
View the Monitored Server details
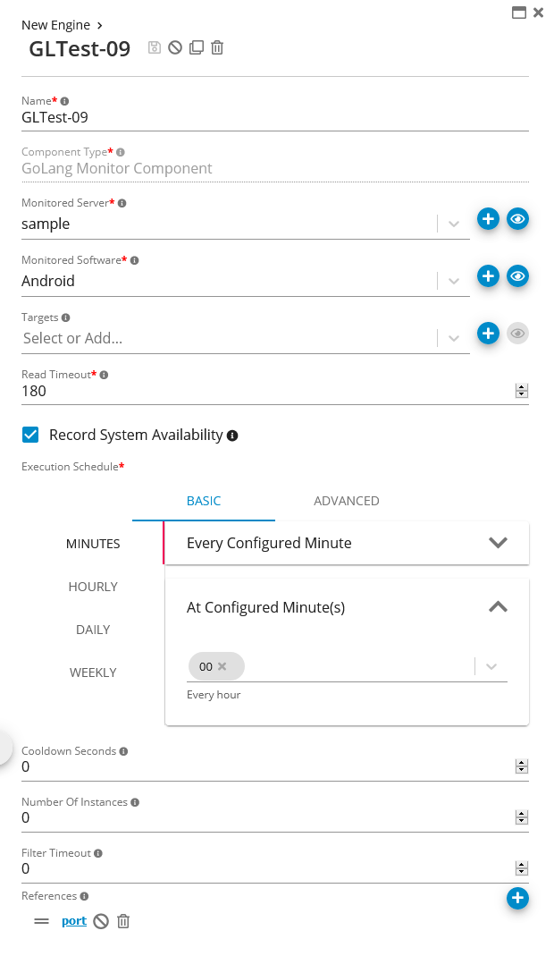click(517, 219)
